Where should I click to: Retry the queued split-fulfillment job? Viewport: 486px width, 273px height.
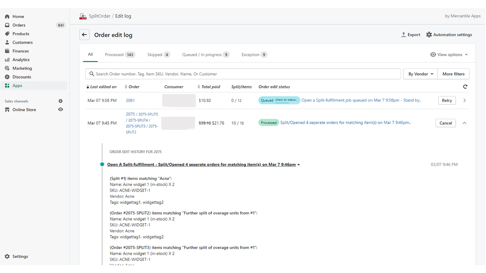click(x=447, y=100)
